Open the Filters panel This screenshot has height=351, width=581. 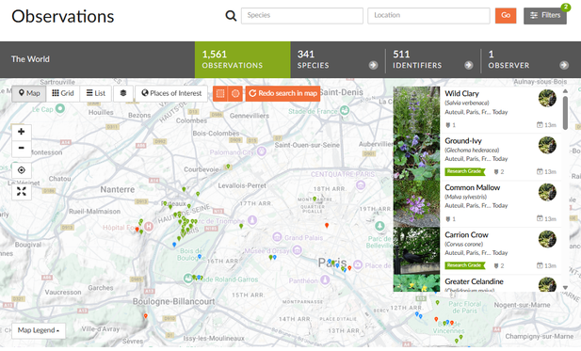[x=545, y=16]
